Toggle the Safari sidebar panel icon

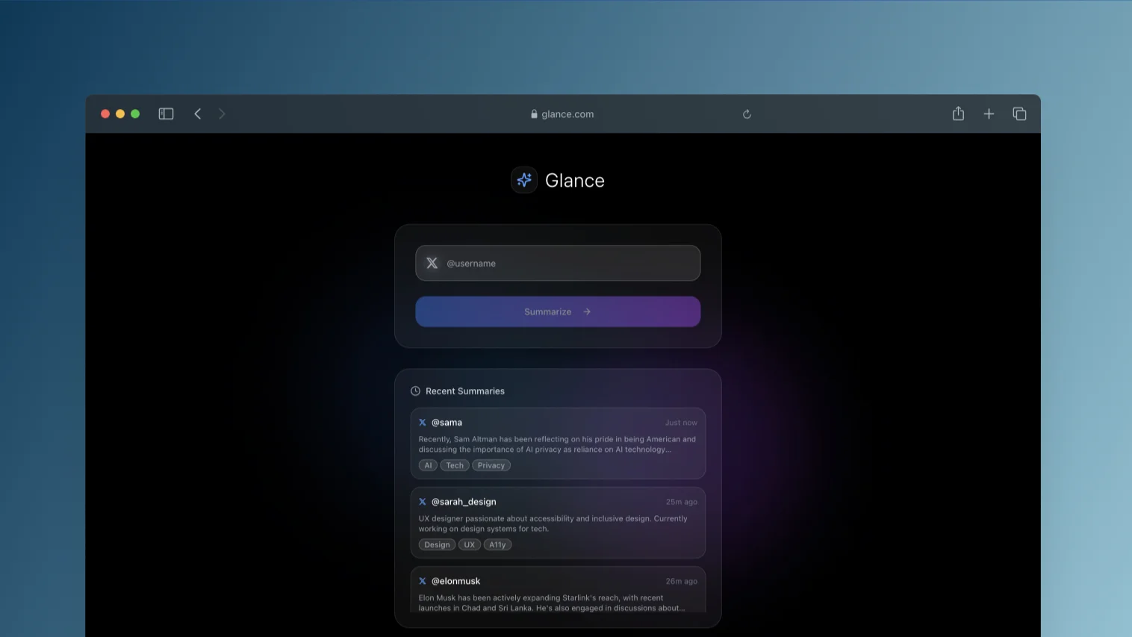pos(166,114)
